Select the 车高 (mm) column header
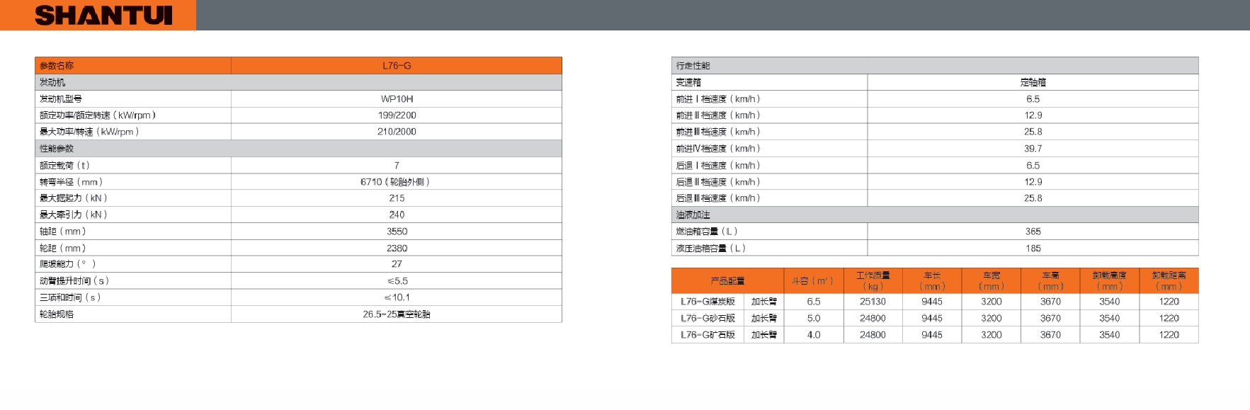This screenshot has width=1250, height=410. click(1050, 280)
